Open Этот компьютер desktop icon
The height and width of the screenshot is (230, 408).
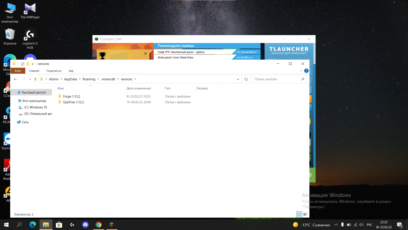[x=10, y=13]
